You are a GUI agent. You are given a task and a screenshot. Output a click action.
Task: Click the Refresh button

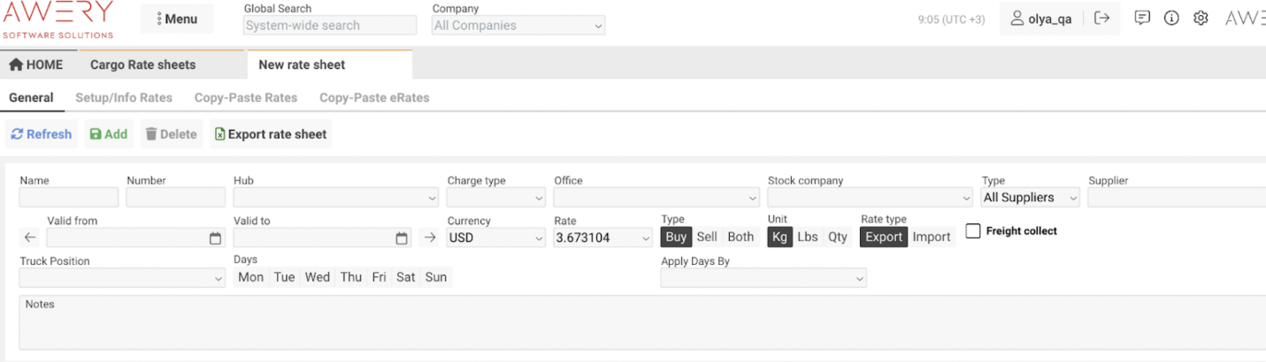(x=42, y=134)
